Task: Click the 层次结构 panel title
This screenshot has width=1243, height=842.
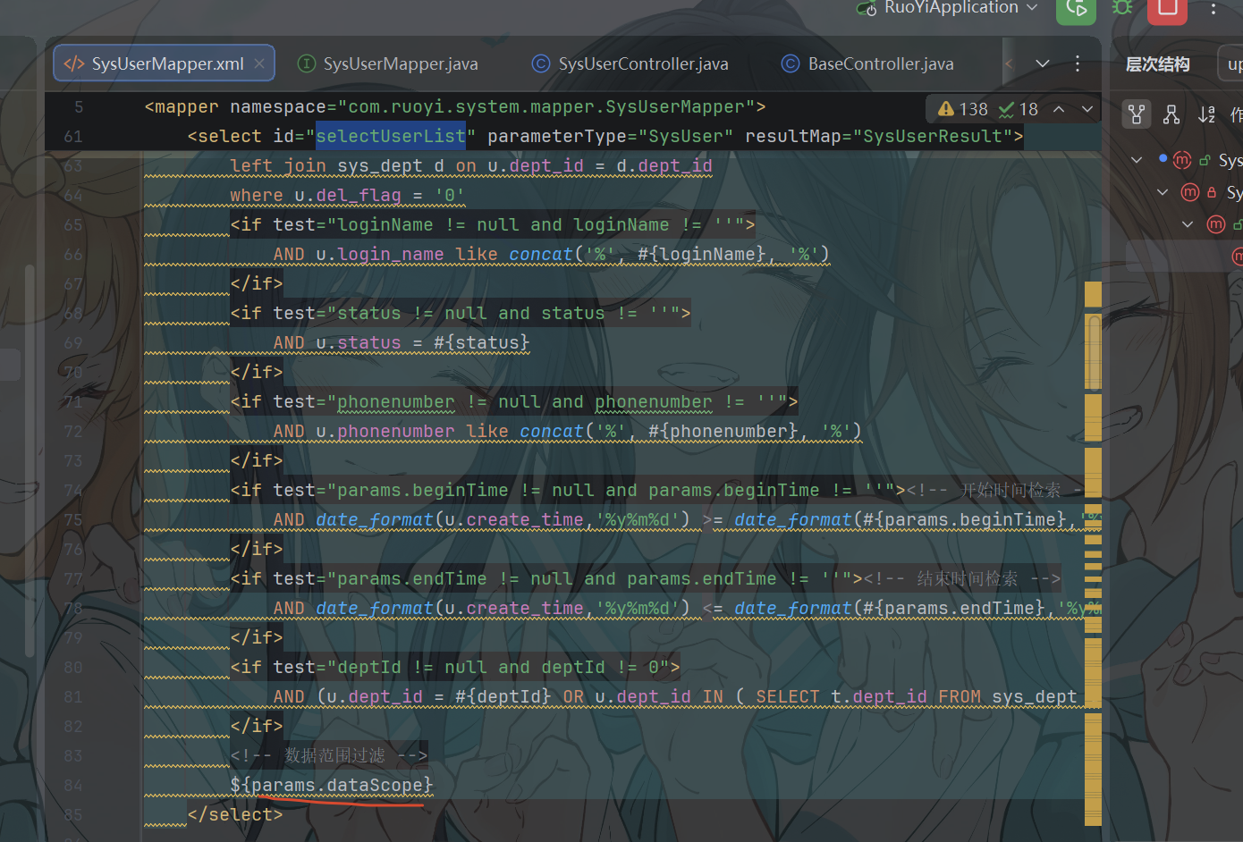Action: (x=1157, y=64)
